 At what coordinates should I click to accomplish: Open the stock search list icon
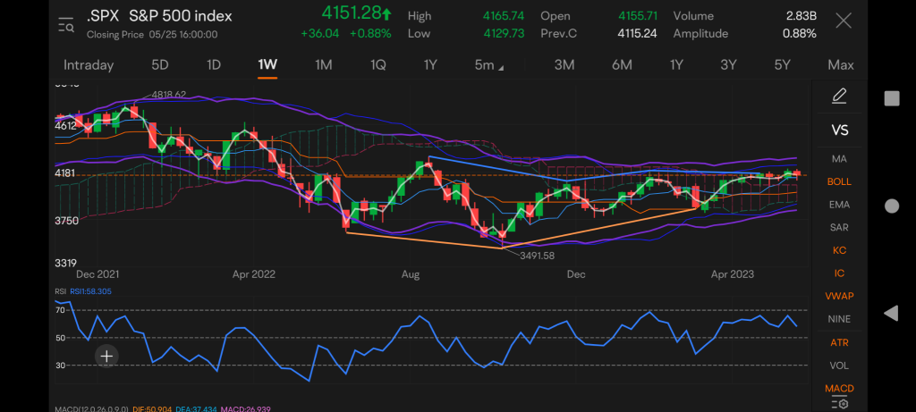65,24
